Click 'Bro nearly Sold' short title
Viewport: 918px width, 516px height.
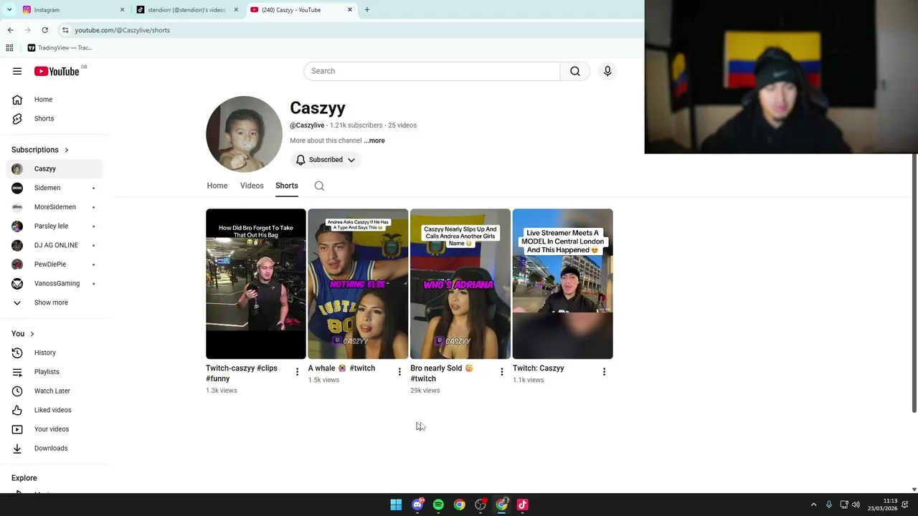pos(442,373)
